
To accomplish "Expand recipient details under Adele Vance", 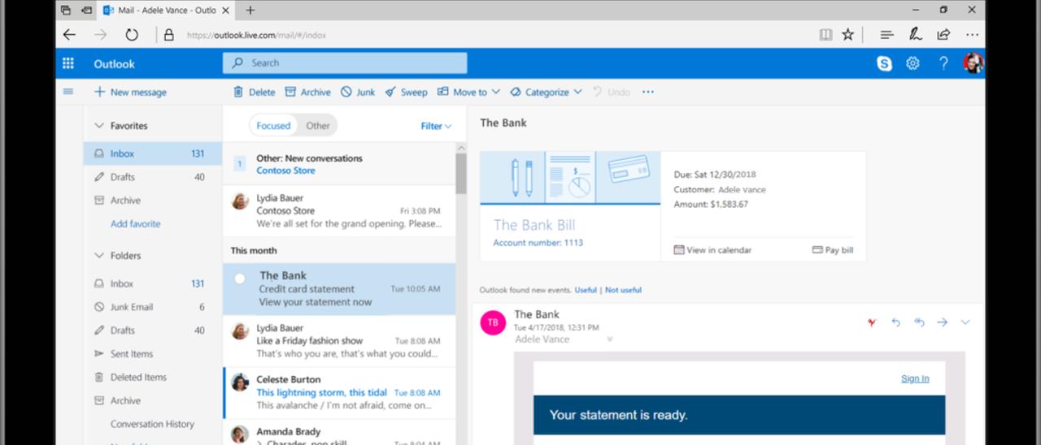I will pyautogui.click(x=609, y=339).
